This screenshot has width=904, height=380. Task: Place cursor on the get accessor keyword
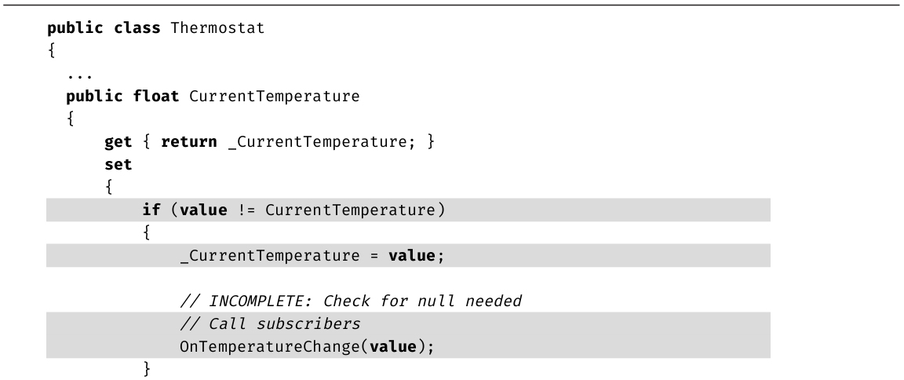[x=117, y=144]
